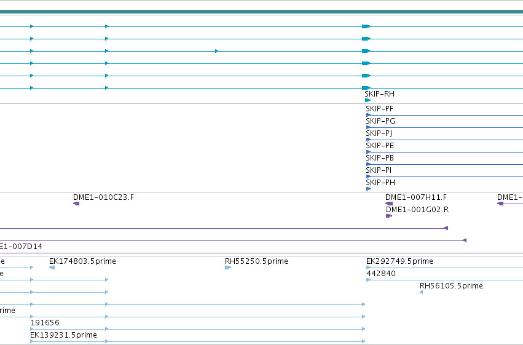Click the EK292749.5prime EST label
Image resolution: width=523 pixels, height=345 pixels.
tap(399, 261)
